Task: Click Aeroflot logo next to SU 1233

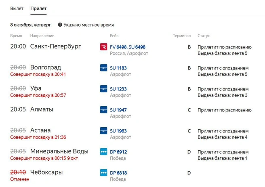Action: (103, 89)
